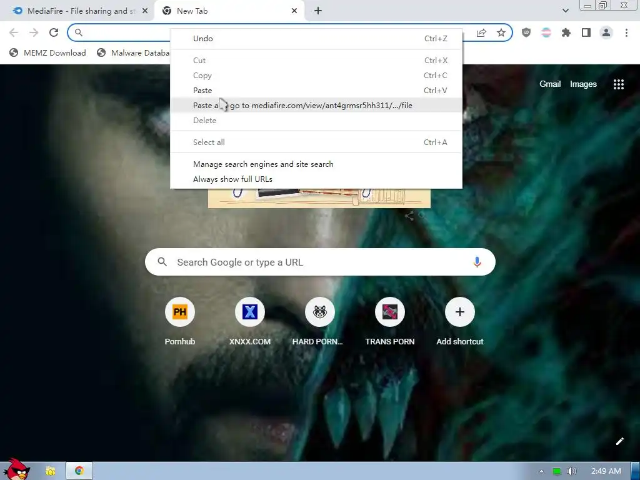
Task: Reload the page with the refresh icon
Action: (x=54, y=32)
